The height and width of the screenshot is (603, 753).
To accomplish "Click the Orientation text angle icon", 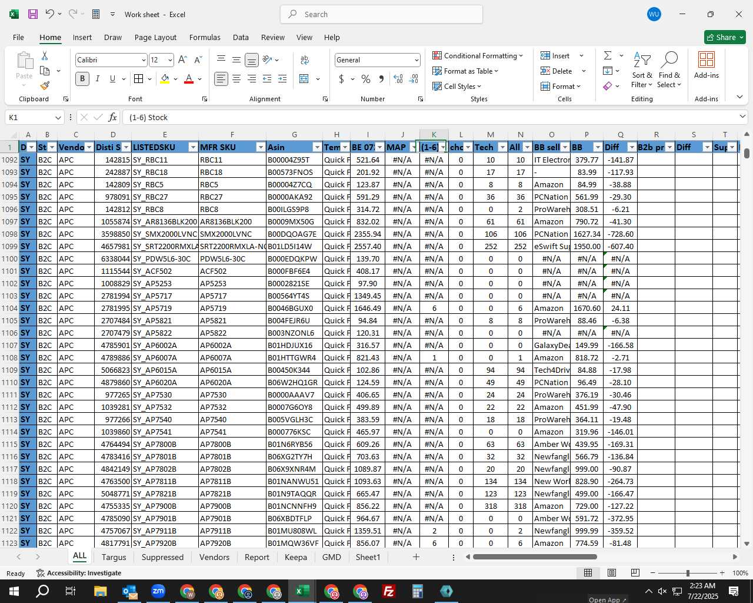I will point(267,60).
